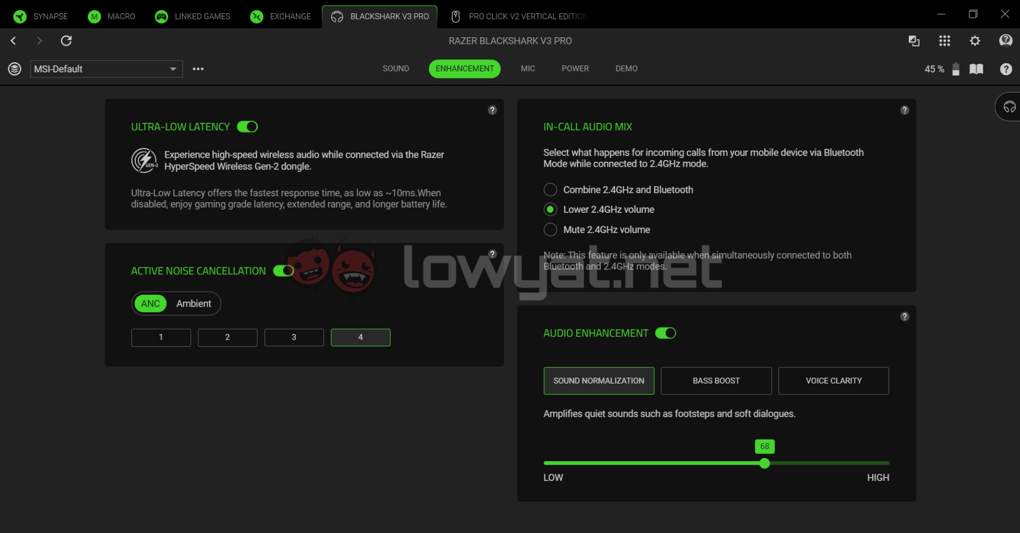Viewport: 1020px width, 533px height.
Task: Go back with the left arrow
Action: (14, 41)
